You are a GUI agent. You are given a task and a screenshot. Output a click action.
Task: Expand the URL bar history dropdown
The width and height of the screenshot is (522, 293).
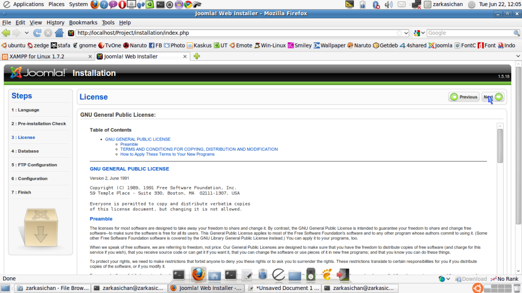click(x=406, y=33)
